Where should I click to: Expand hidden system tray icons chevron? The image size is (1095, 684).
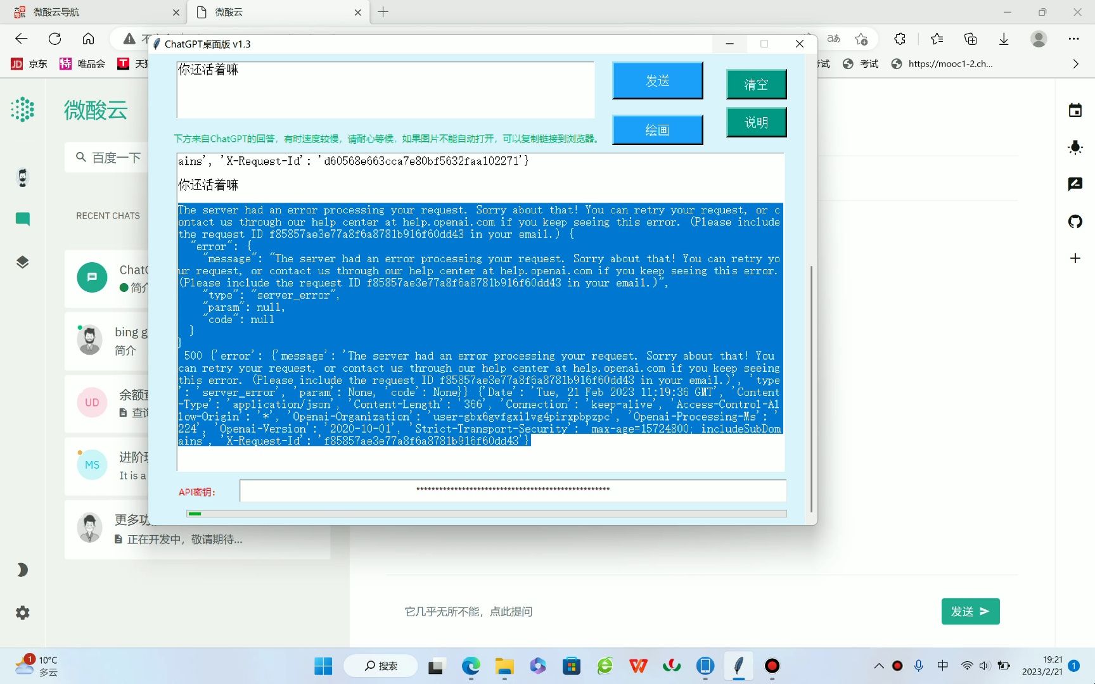coord(879,666)
